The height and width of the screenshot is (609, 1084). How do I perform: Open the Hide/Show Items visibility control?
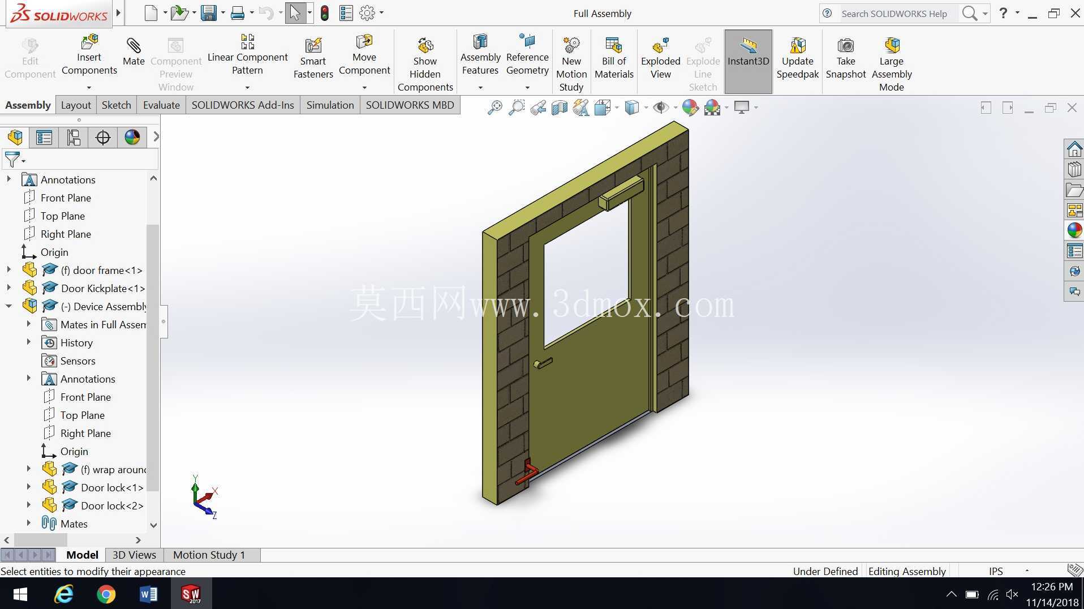[660, 107]
